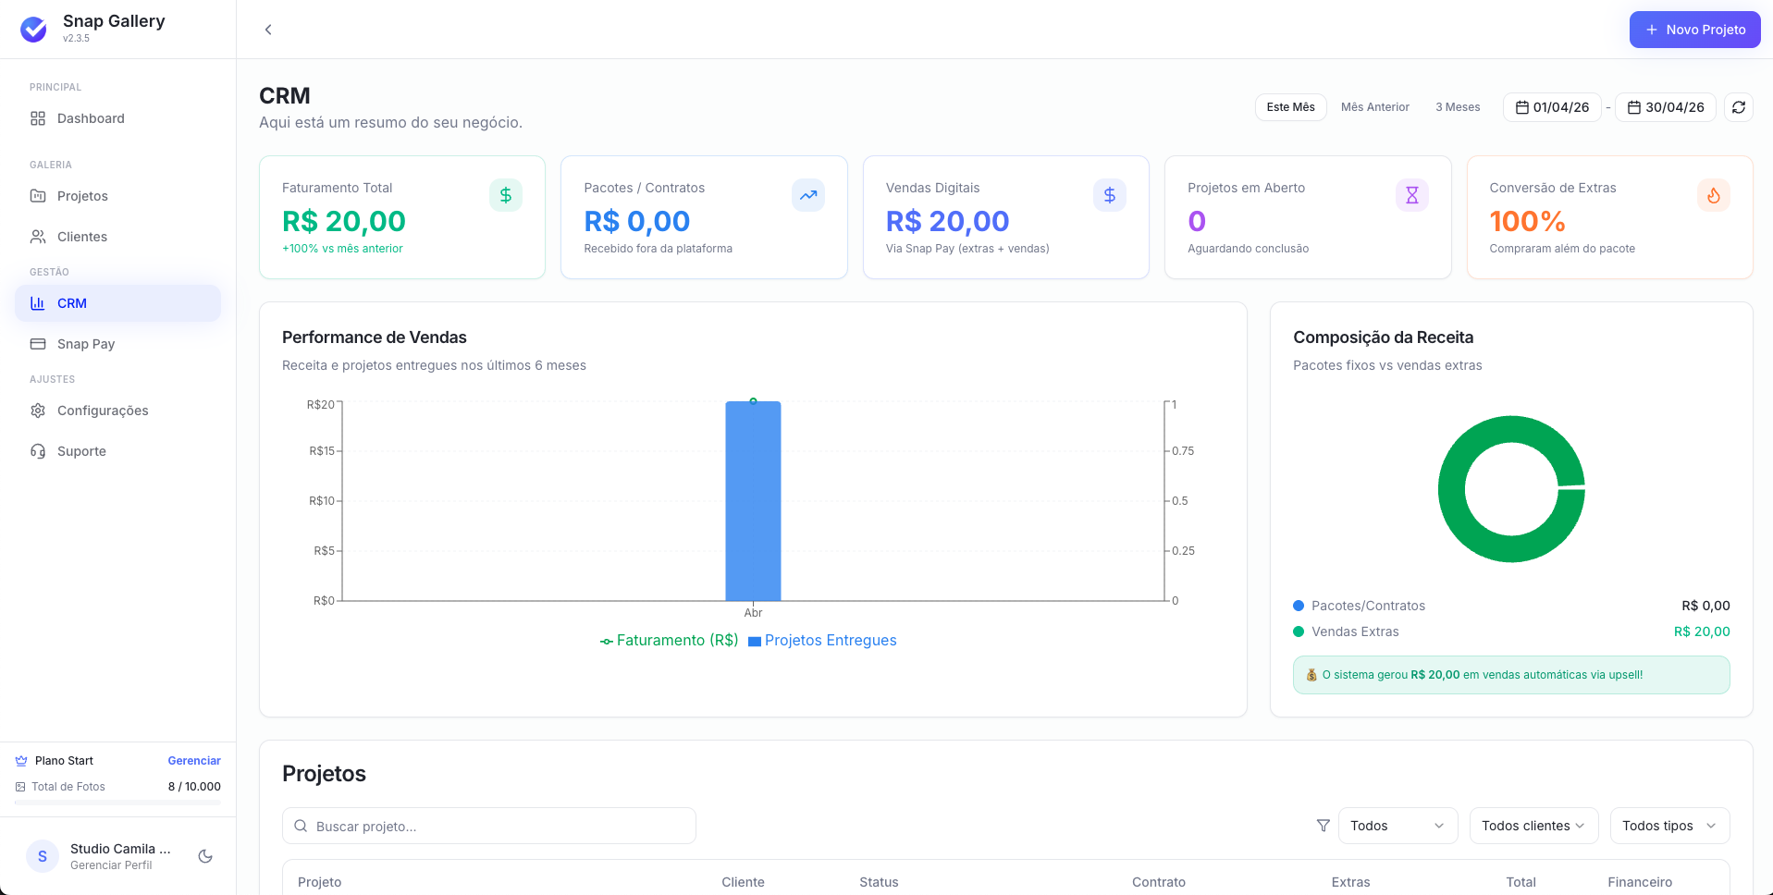Click the Gerenciar plan link
Image resolution: width=1773 pixels, height=895 pixels.
tap(194, 761)
